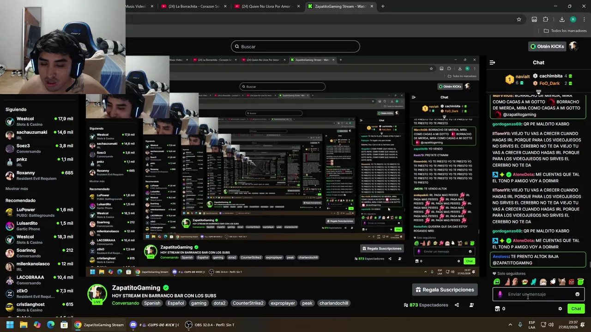The height and width of the screenshot is (332, 591).
Task: Open cristianghost recommended channel
Action: point(39,307)
